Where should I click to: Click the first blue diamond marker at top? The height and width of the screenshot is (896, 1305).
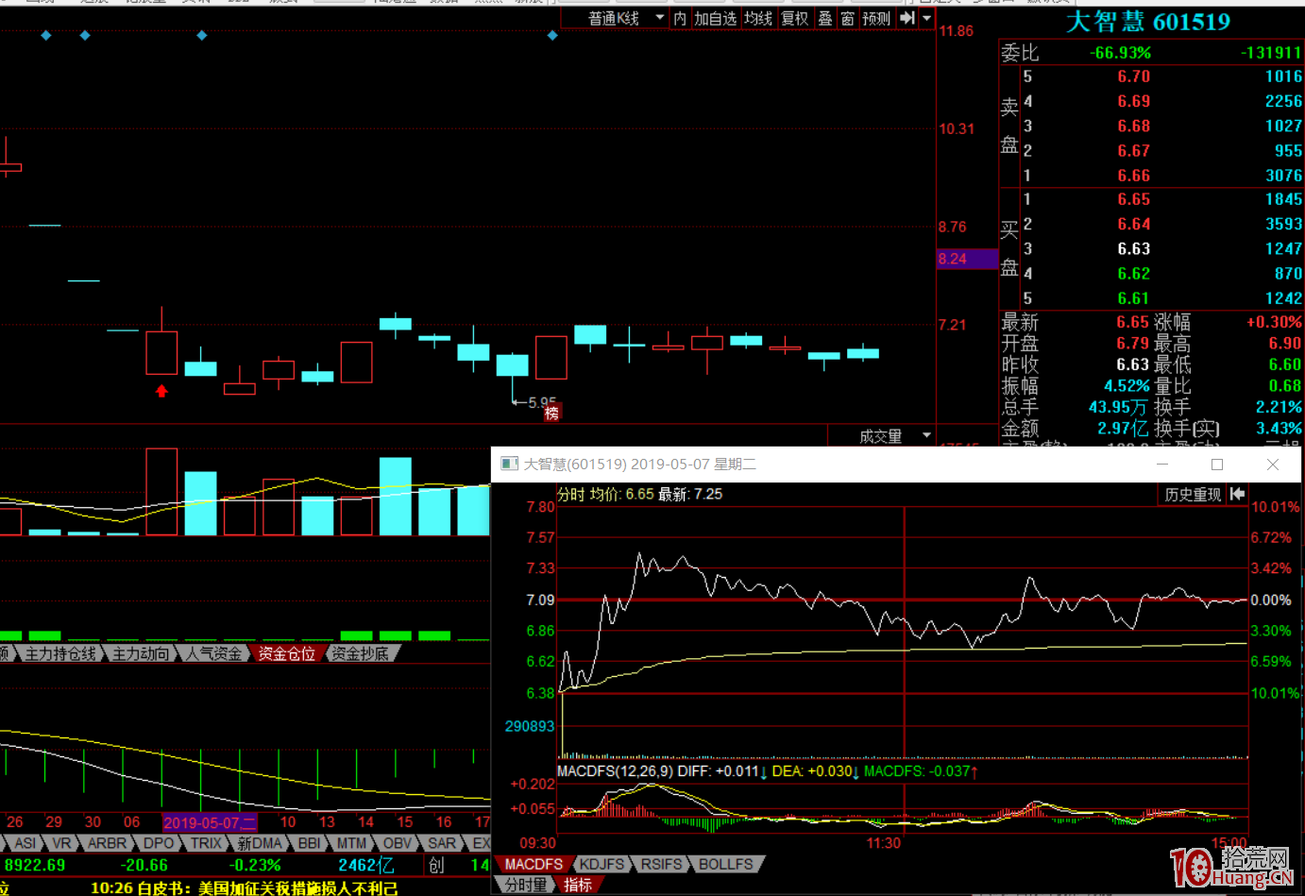[46, 35]
